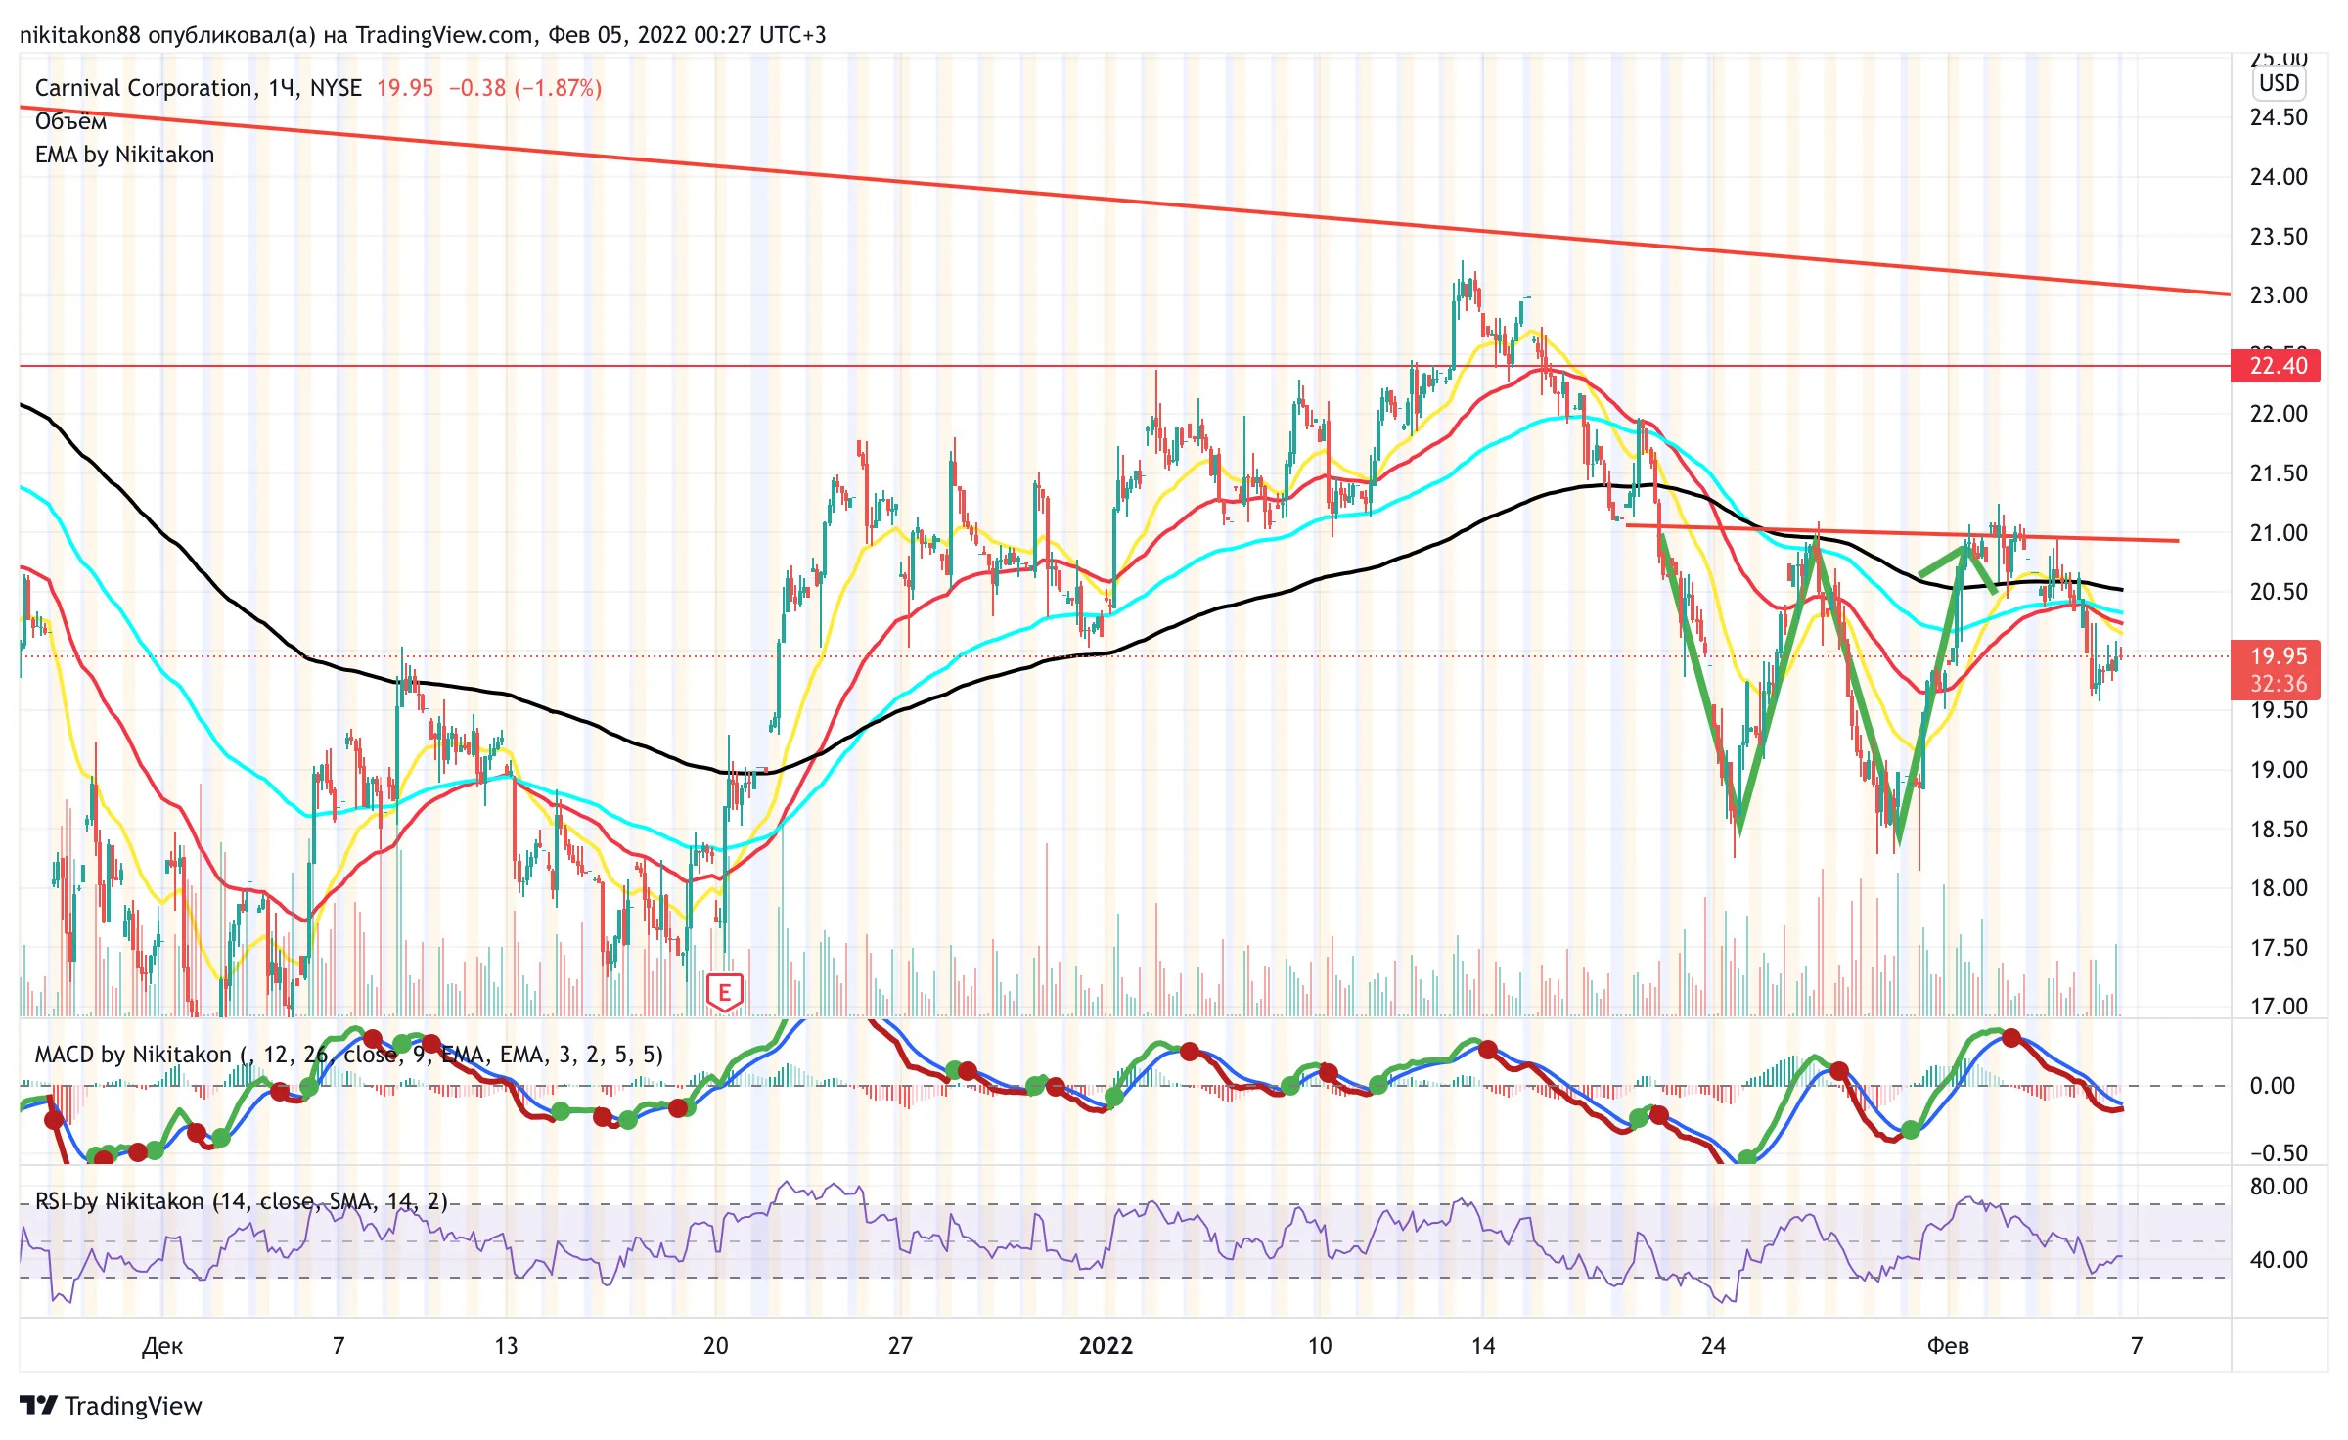Click the 24.50 price axis label
This screenshot has height=1440, width=2348.
pos(2279,117)
